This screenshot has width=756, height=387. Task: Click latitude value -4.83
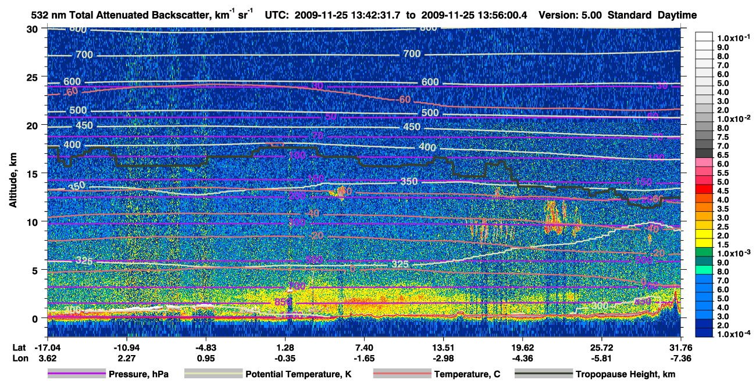coord(205,348)
